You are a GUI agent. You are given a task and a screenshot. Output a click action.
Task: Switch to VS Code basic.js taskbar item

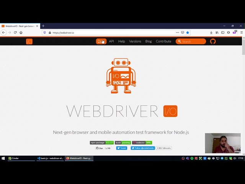click(x=50, y=158)
